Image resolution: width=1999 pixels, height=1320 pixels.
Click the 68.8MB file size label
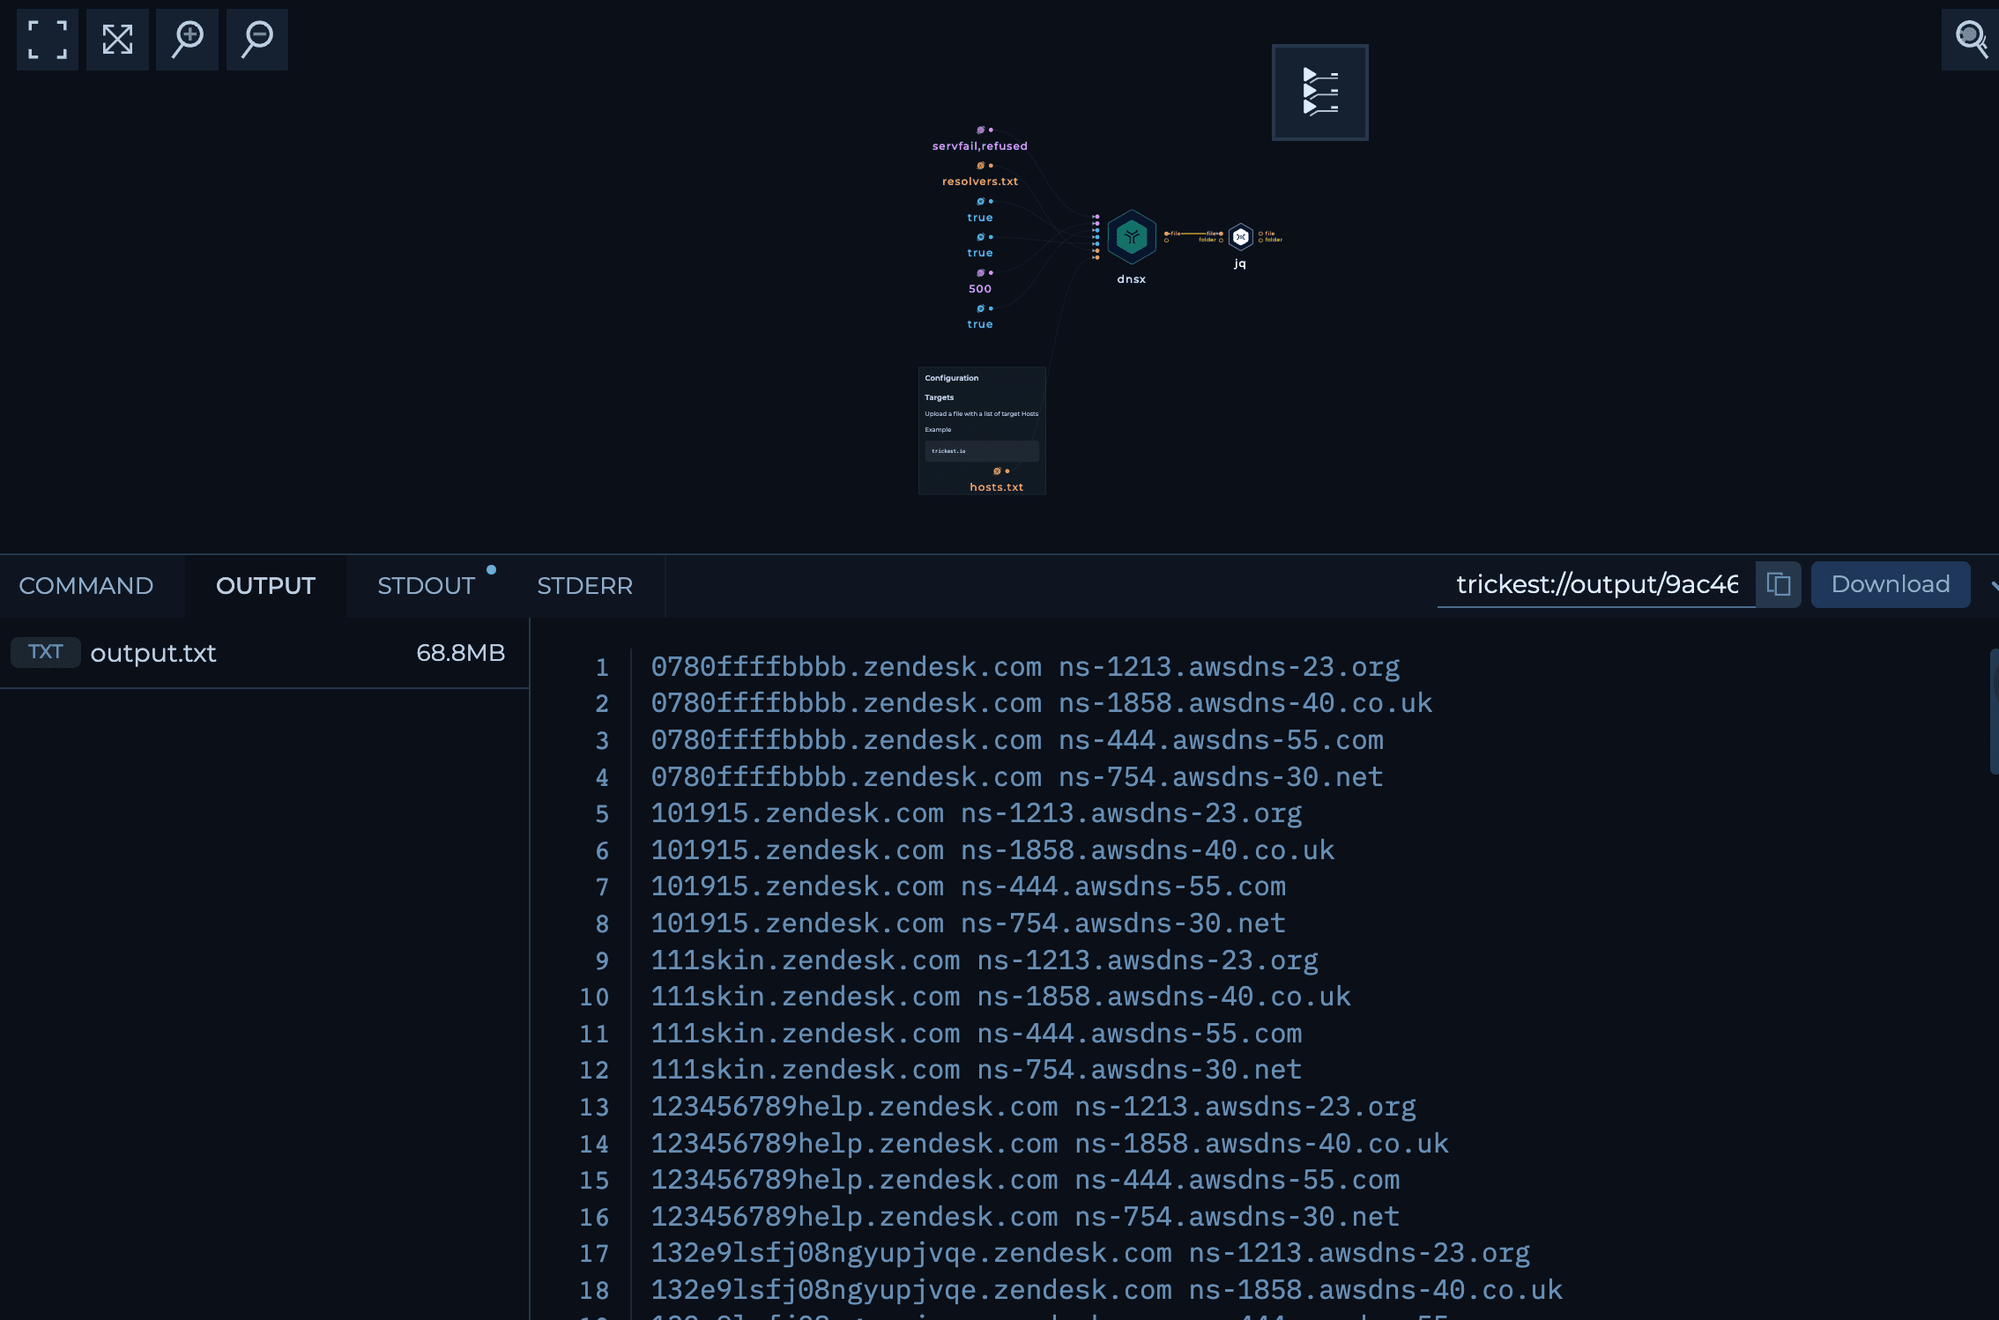[x=461, y=653]
